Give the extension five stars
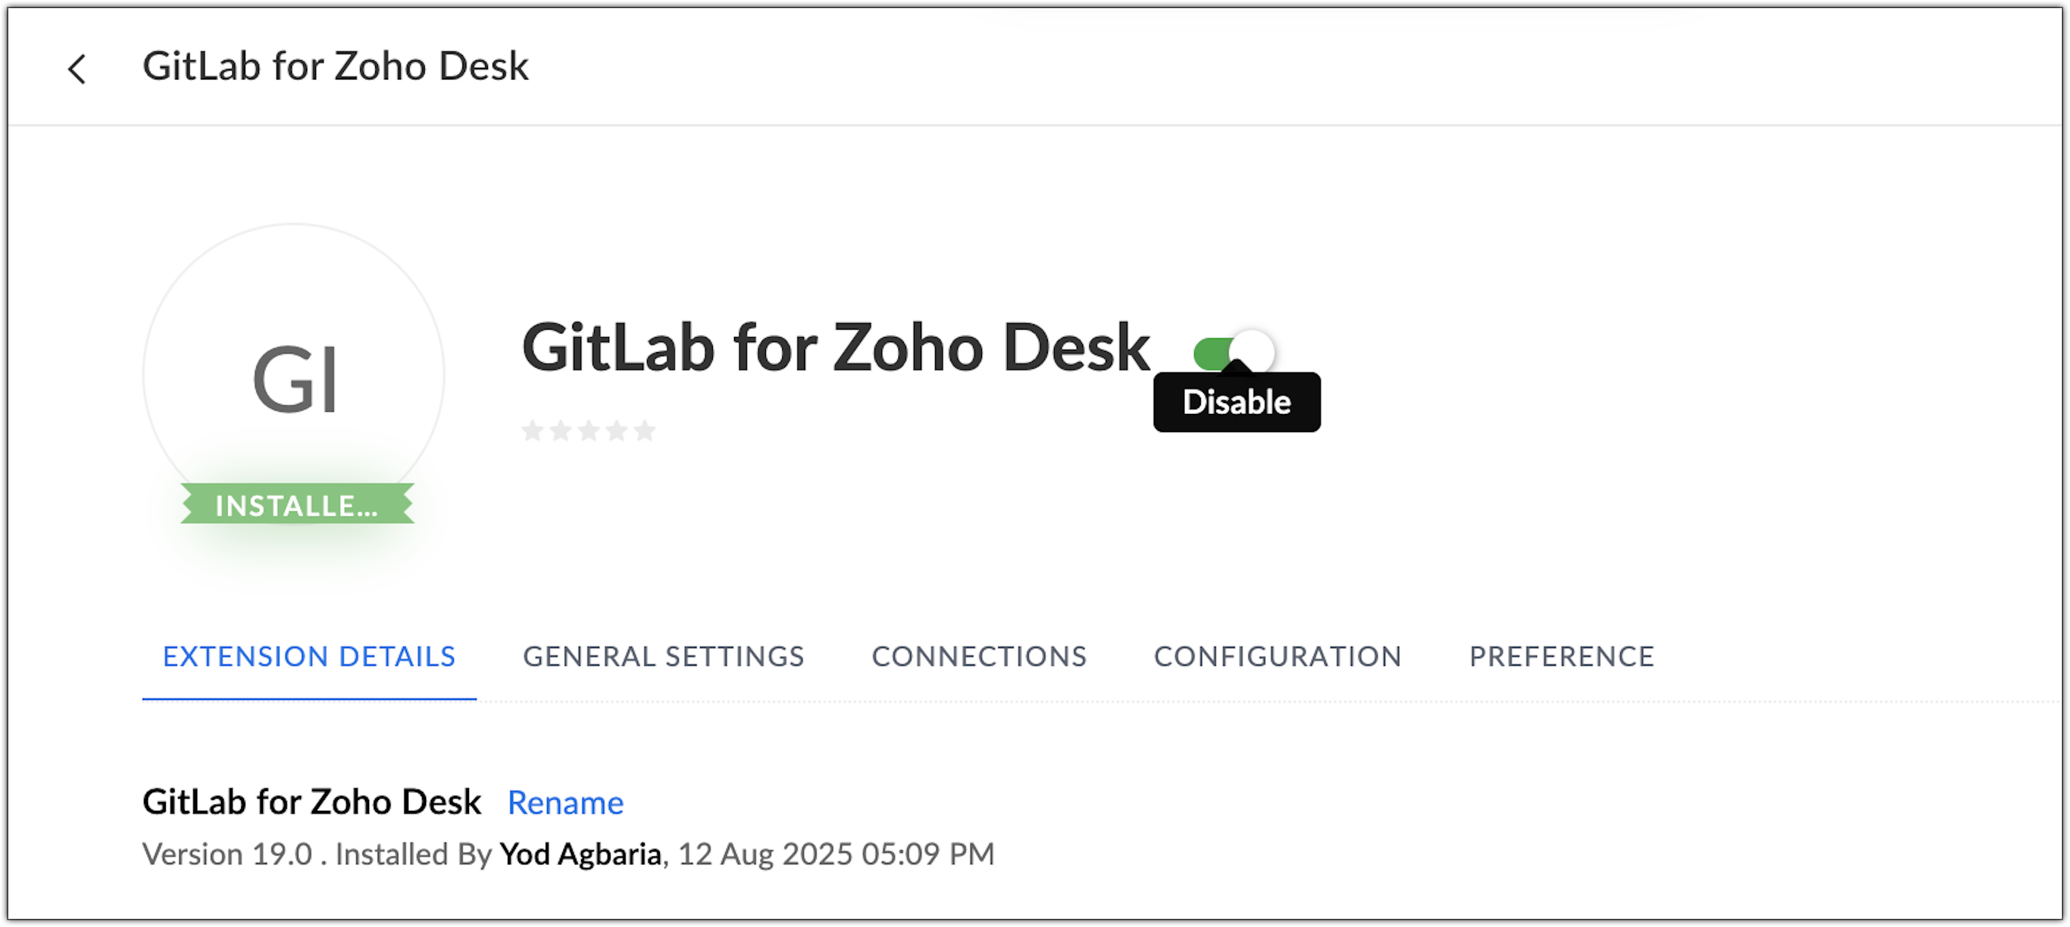The height and width of the screenshot is (927, 2070). tap(644, 432)
